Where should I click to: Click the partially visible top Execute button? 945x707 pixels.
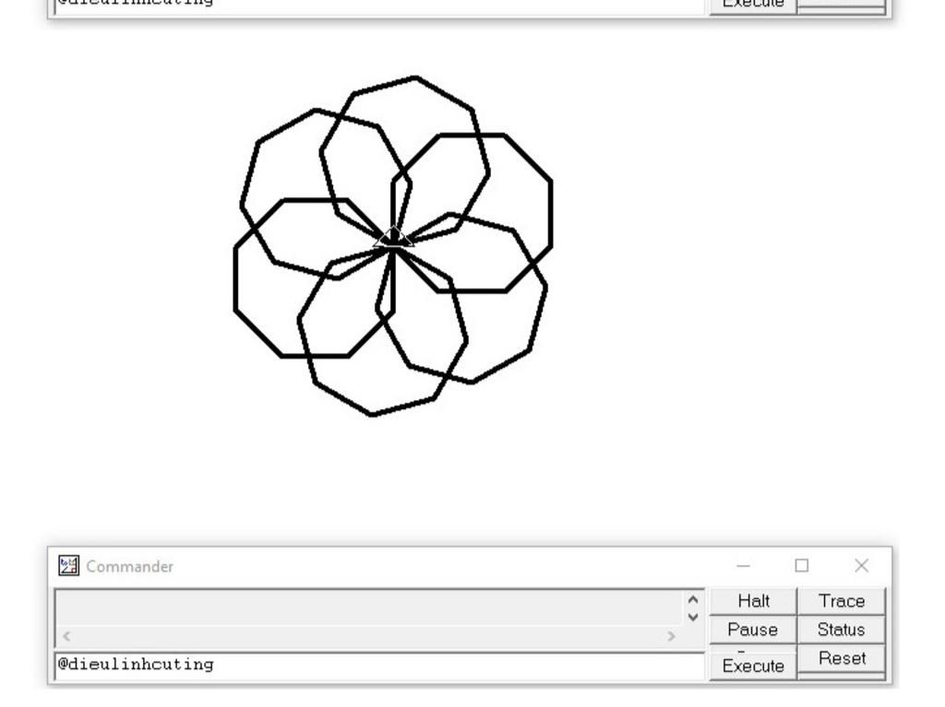[x=753, y=5]
